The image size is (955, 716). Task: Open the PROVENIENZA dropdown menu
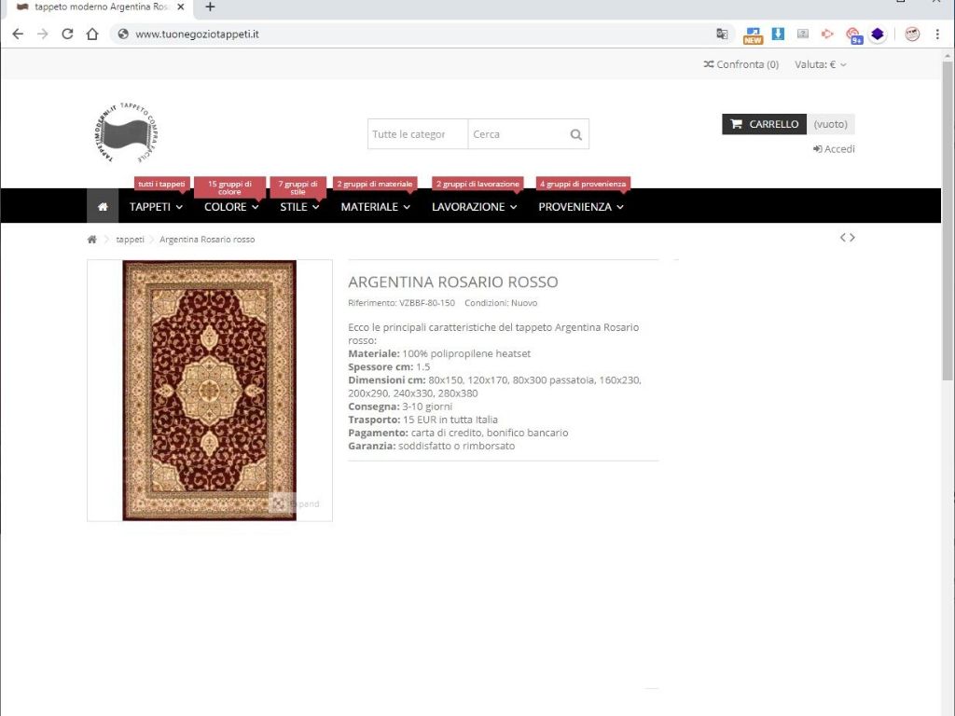tap(581, 207)
